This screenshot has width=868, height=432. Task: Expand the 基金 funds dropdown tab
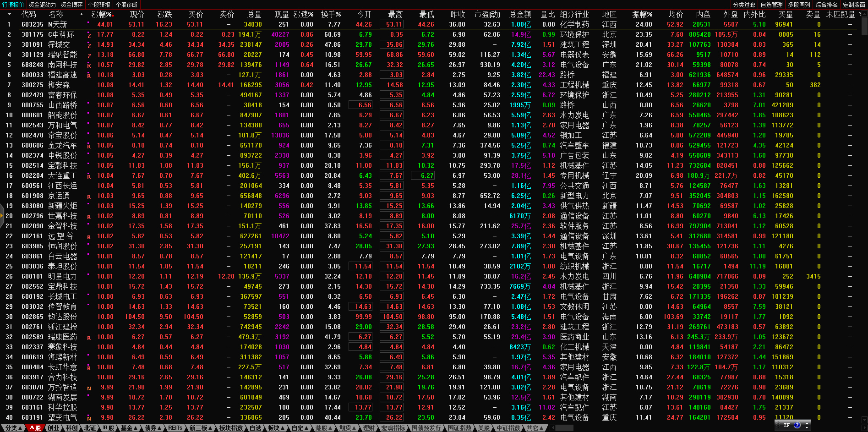tap(128, 428)
